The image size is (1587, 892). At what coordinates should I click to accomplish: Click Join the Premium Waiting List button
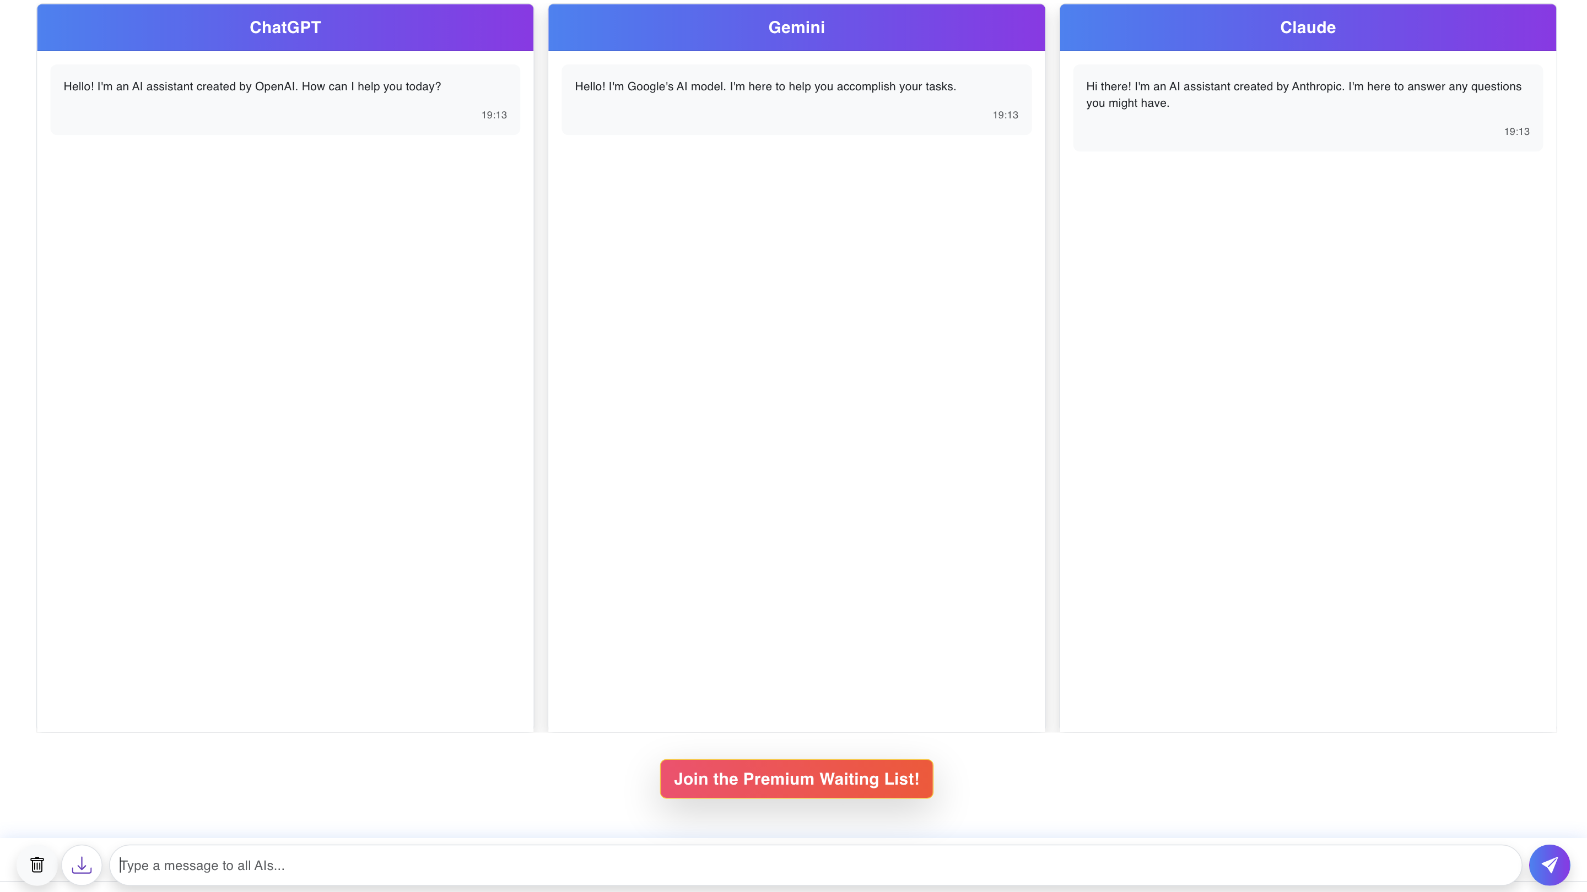[796, 779]
